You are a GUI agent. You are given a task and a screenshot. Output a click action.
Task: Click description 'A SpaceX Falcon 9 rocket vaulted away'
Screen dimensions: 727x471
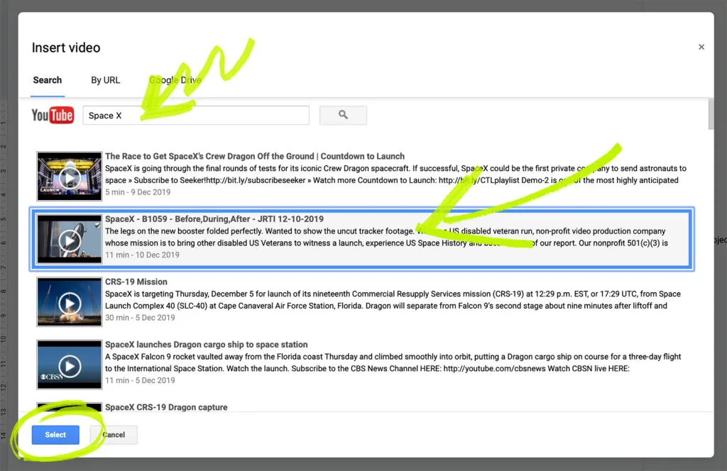click(393, 362)
